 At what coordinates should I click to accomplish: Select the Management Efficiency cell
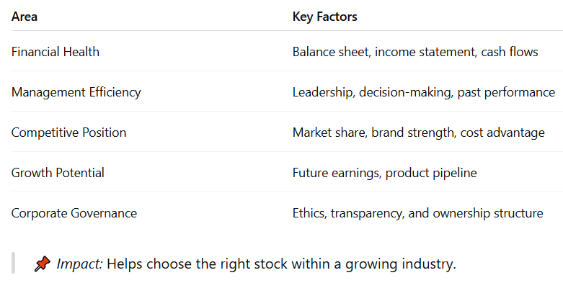click(x=76, y=92)
